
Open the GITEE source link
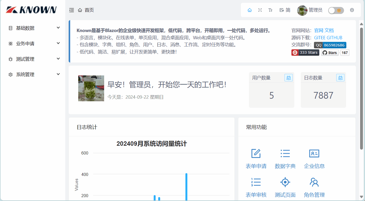point(320,38)
